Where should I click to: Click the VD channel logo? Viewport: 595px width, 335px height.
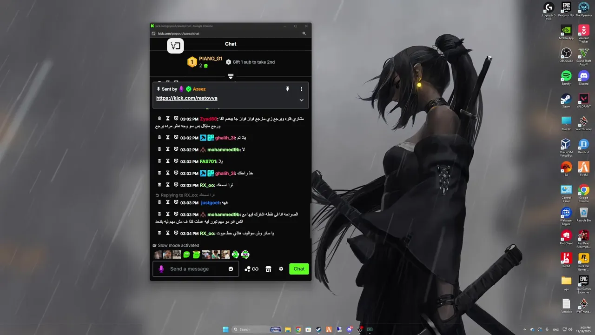point(175,46)
